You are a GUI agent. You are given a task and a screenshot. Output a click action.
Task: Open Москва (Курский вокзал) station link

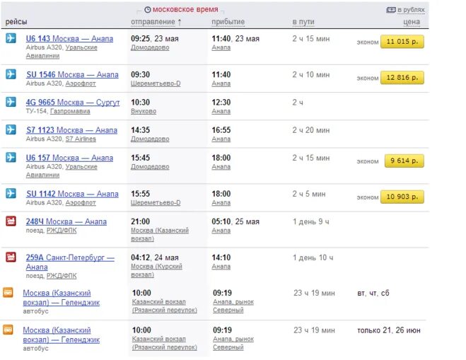(156, 270)
